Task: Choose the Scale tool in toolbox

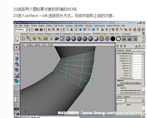Action: click(17, 70)
